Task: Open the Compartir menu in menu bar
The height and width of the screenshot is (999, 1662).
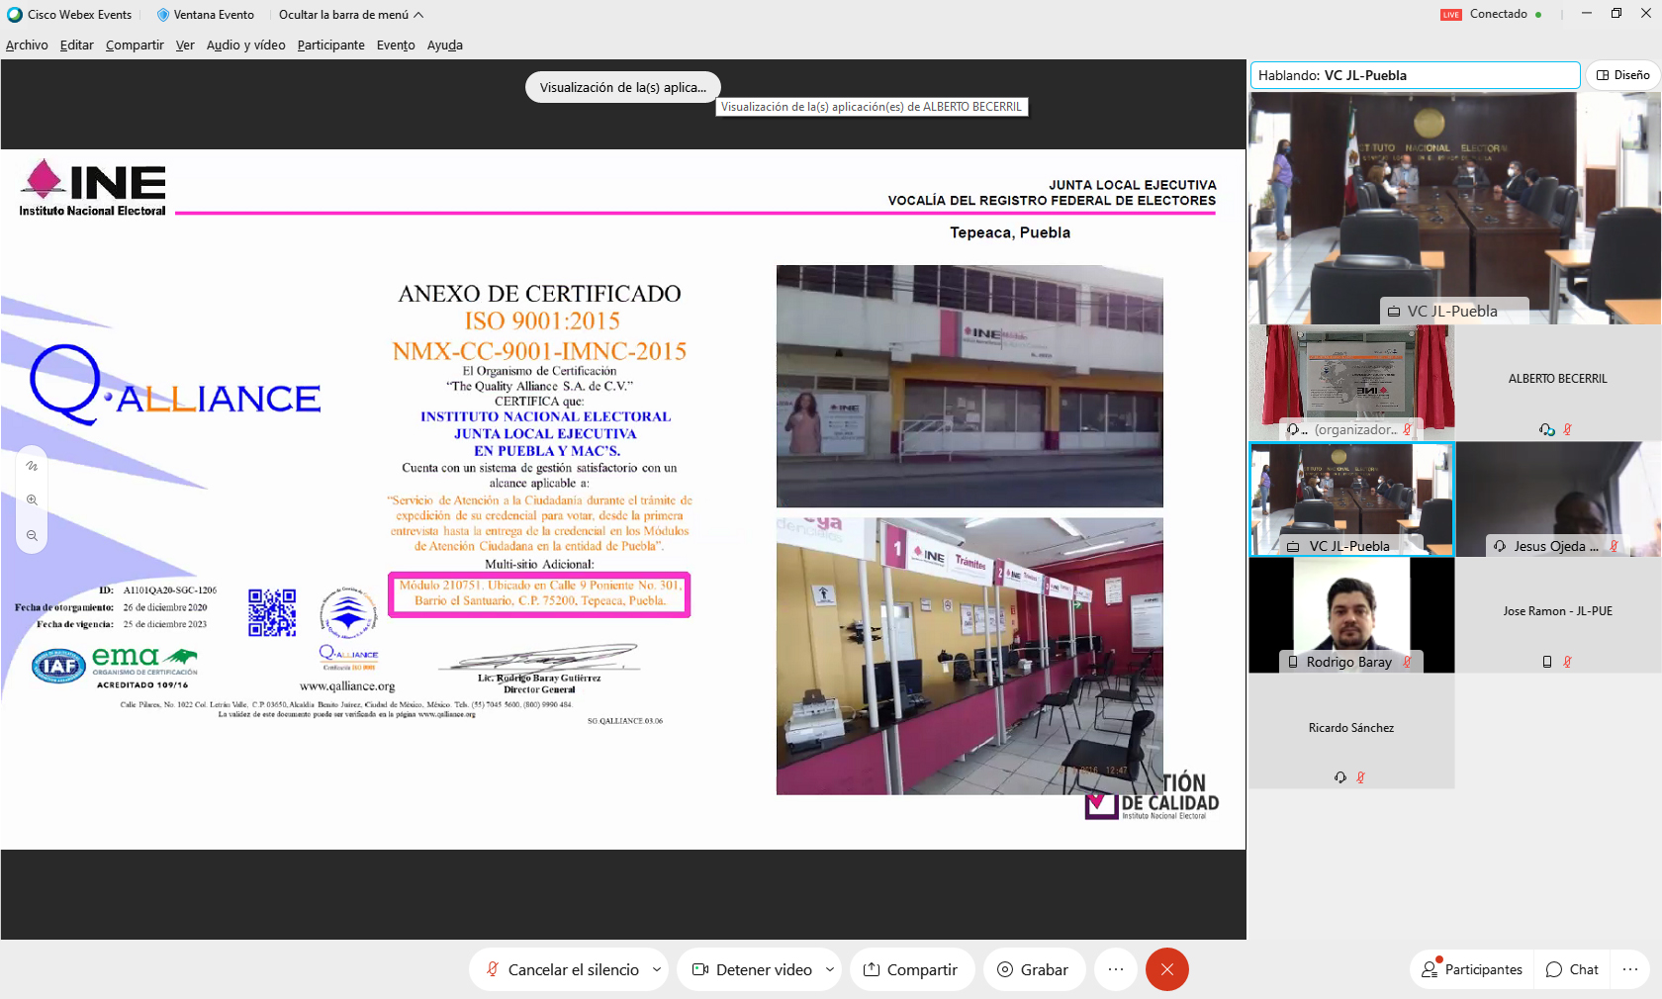Action: click(x=135, y=45)
